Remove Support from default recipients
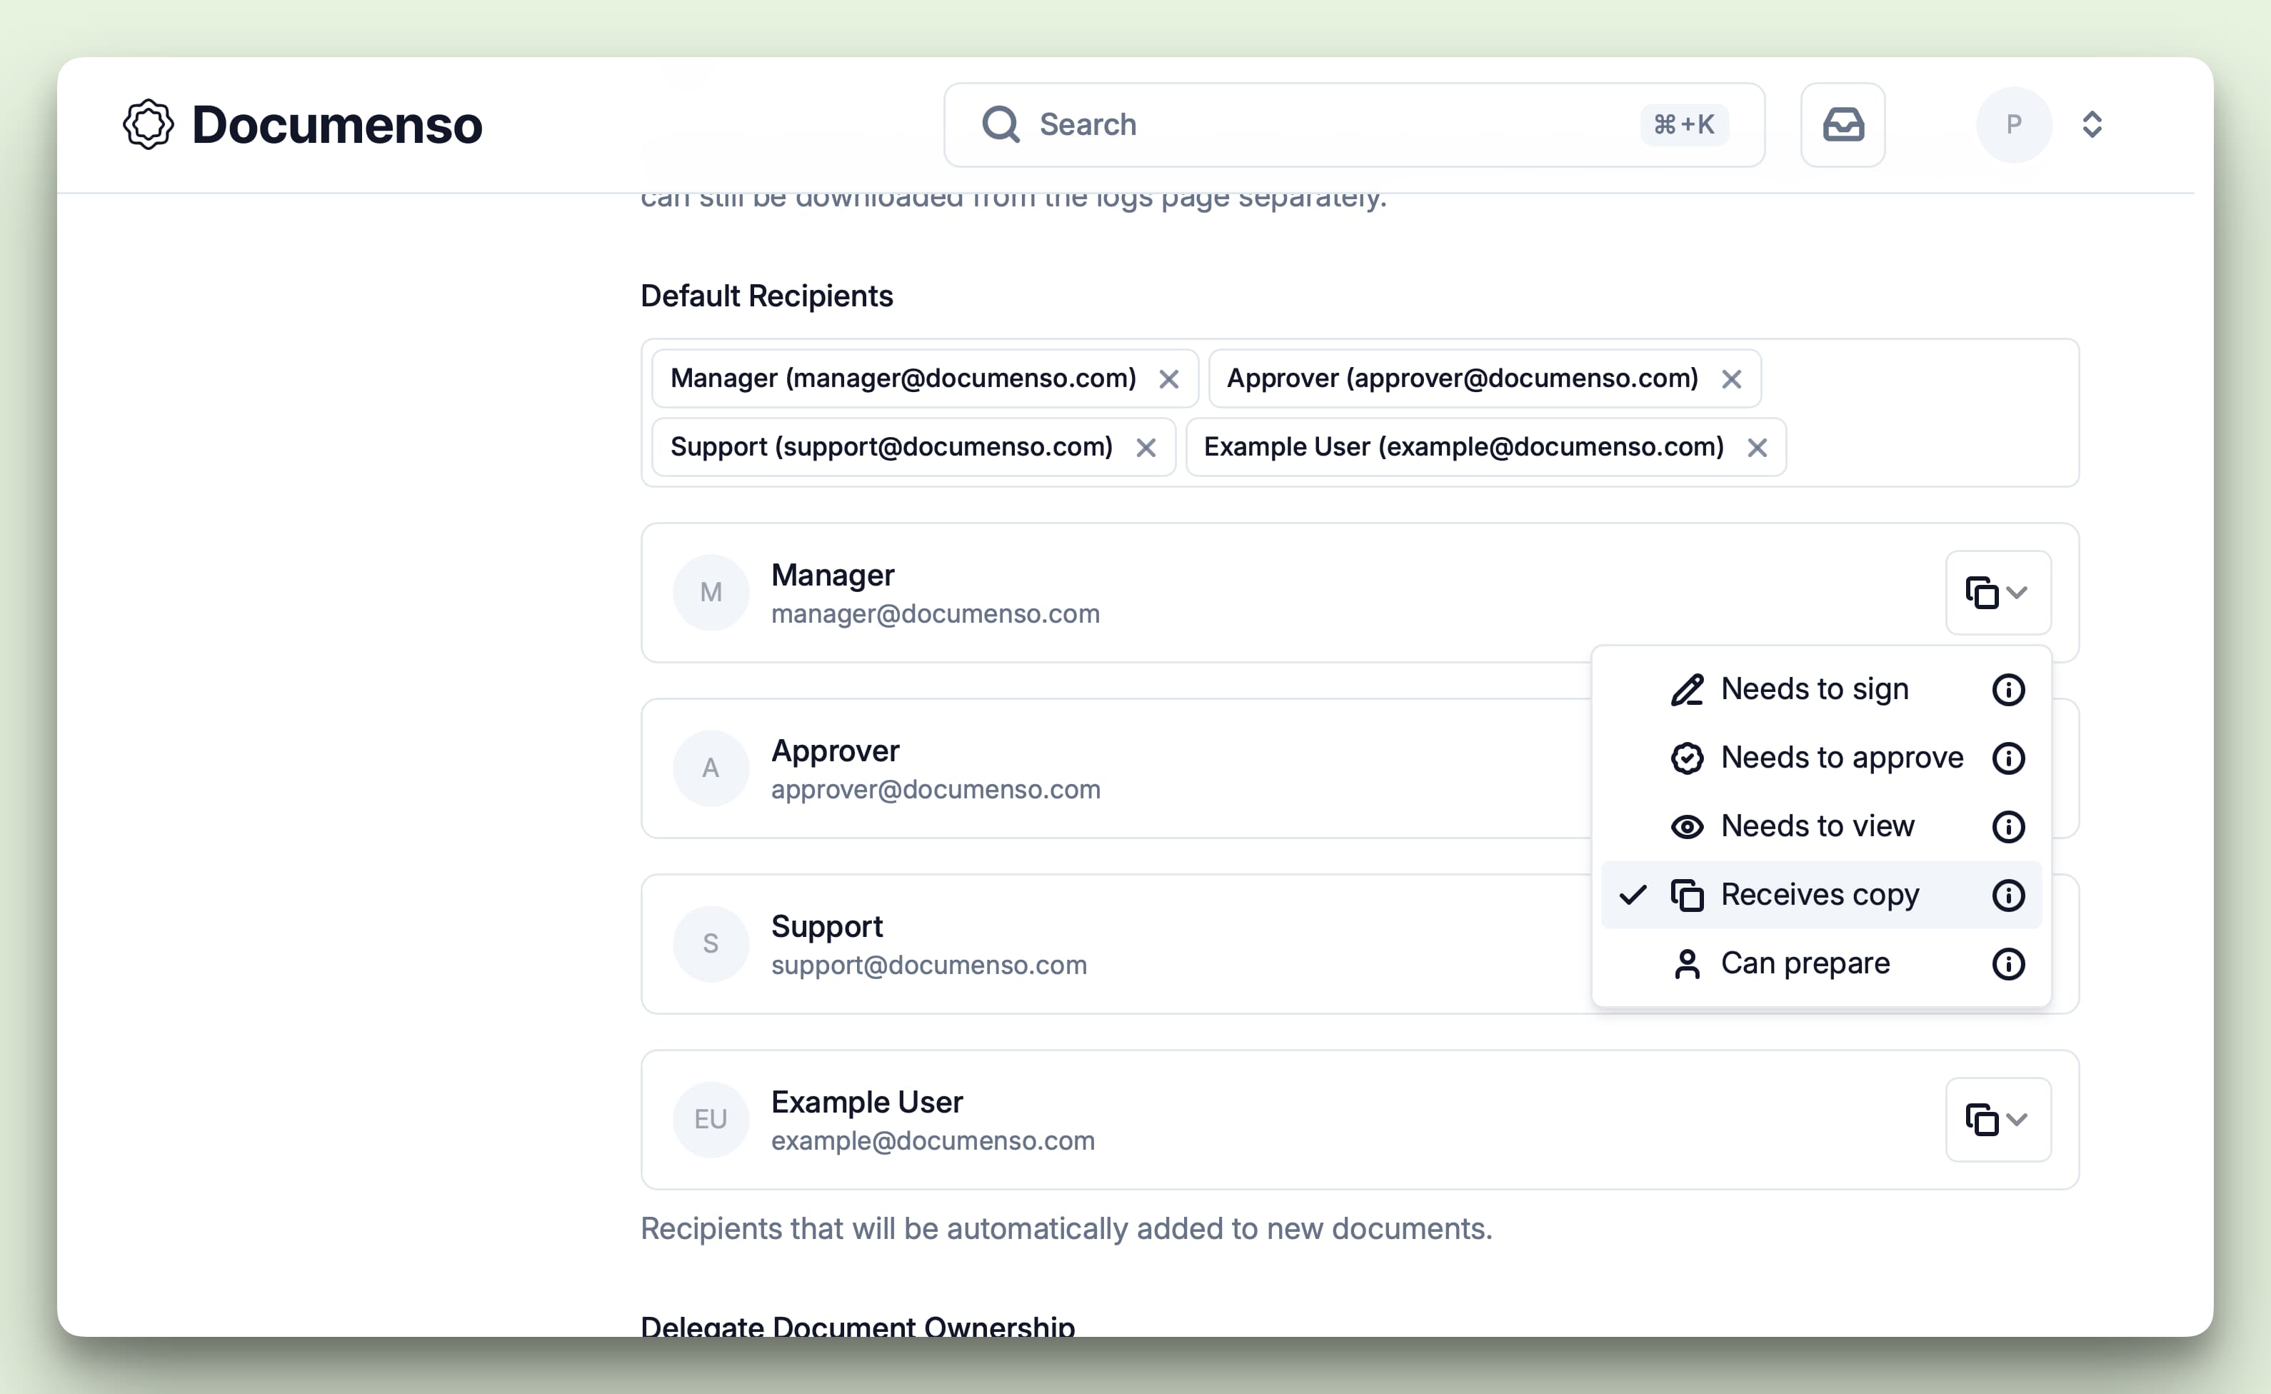This screenshot has width=2271, height=1394. tap(1146, 447)
